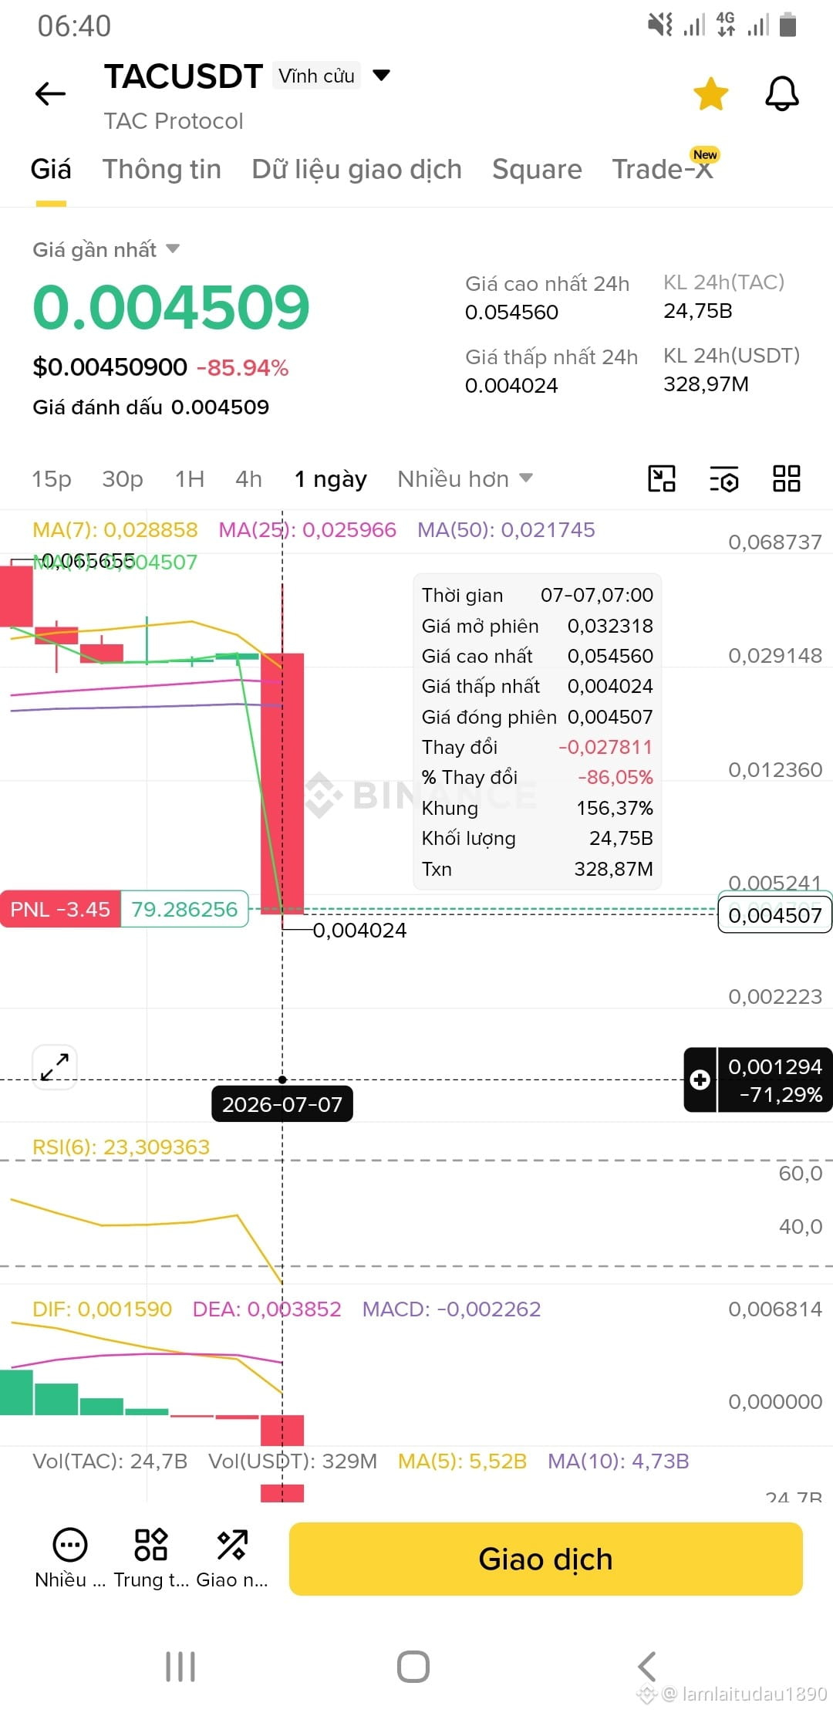
Task: Tap the battery status icon
Action: (787, 25)
